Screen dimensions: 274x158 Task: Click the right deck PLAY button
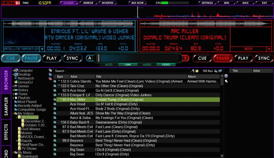(243, 58)
